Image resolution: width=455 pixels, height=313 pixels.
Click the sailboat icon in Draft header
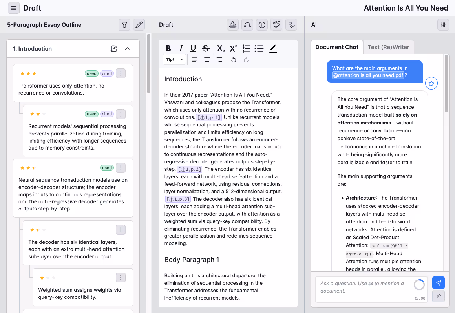coord(233,25)
